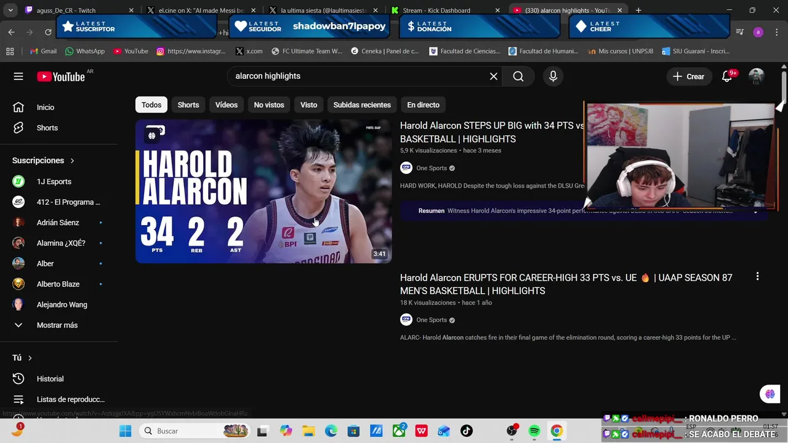Select the Todos filter chip
The image size is (788, 443).
click(151, 105)
